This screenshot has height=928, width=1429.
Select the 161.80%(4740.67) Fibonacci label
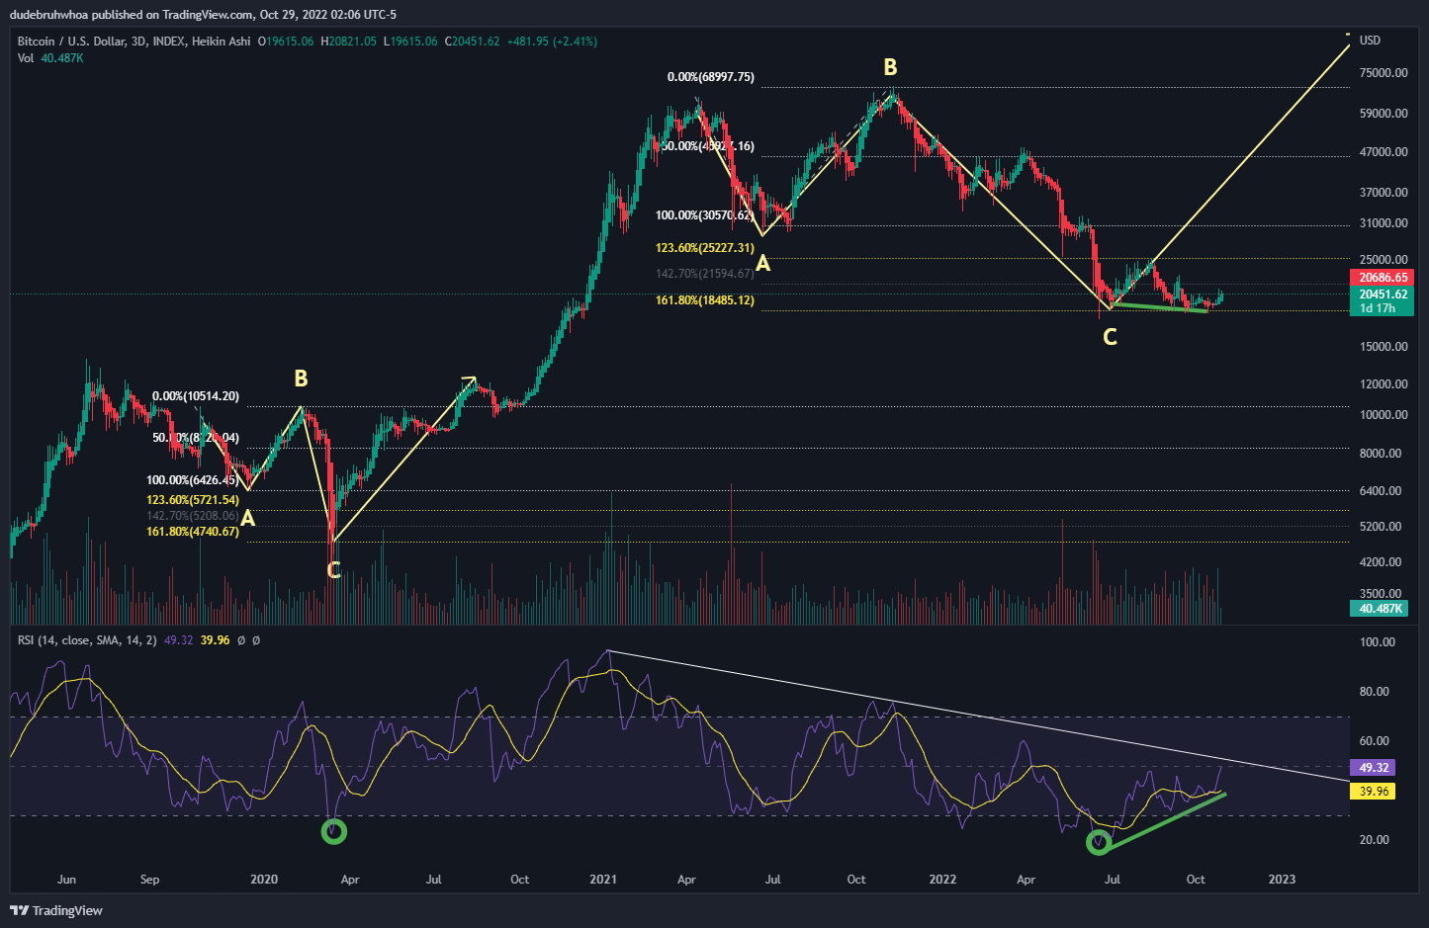[x=193, y=532]
